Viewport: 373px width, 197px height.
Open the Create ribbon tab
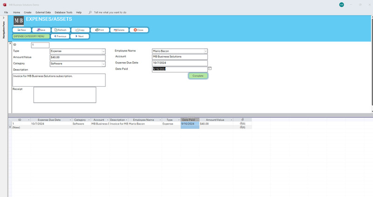(x=28, y=13)
